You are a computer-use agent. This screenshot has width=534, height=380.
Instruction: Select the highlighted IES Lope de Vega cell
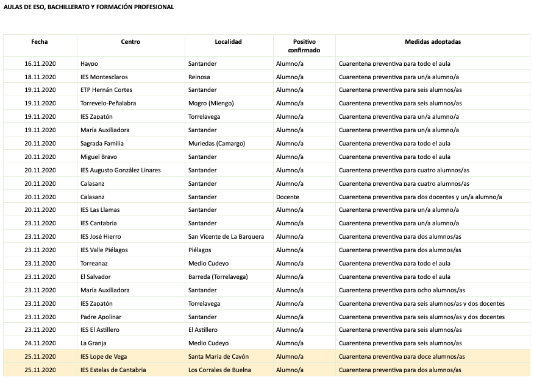tap(104, 356)
